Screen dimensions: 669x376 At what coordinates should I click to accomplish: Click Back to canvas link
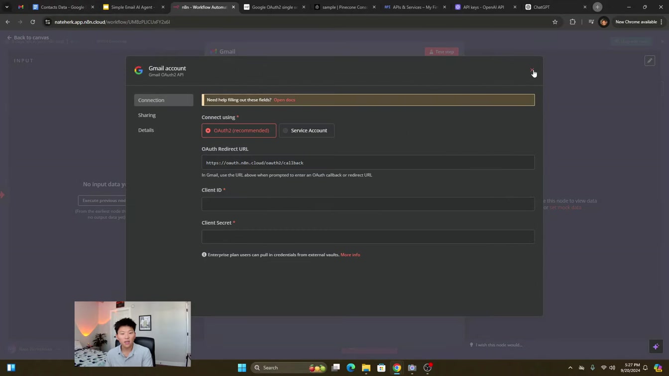pyautogui.click(x=28, y=37)
